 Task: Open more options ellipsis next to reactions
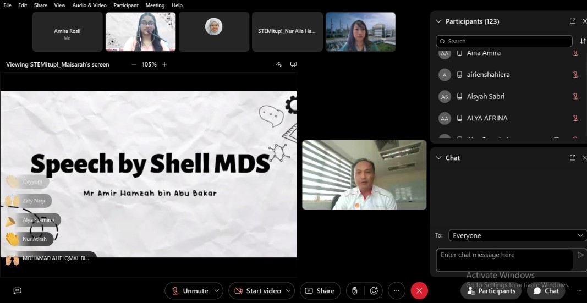pos(397,291)
